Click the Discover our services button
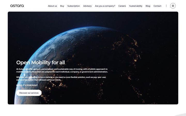 point(29,93)
